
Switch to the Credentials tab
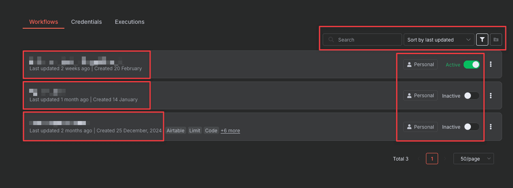(x=86, y=22)
